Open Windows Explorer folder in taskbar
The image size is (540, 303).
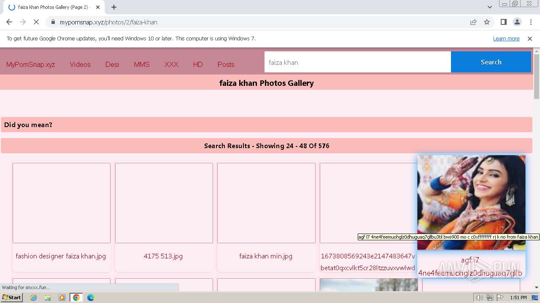pos(48,298)
